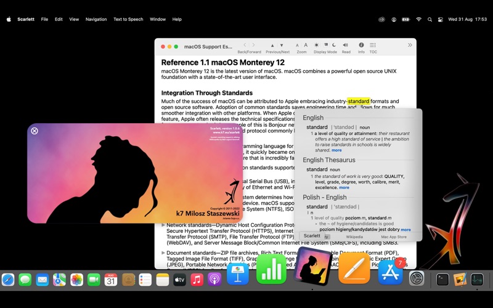Go forward with the Forward arrow
Image resolution: width=493 pixels, height=308 pixels.
[253, 45]
